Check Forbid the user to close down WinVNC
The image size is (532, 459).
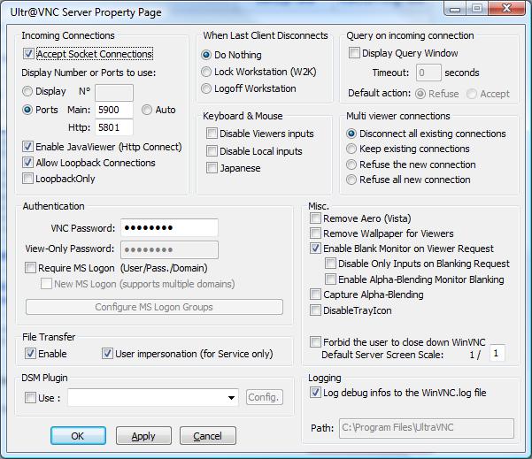315,341
